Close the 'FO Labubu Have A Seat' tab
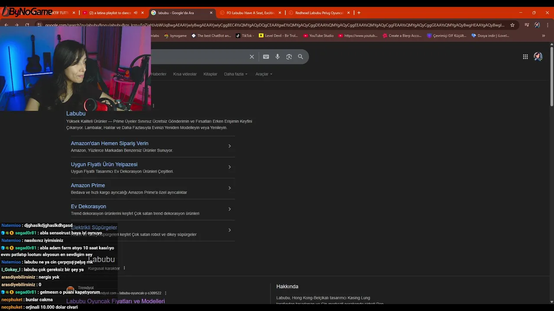554x311 pixels. (x=280, y=13)
